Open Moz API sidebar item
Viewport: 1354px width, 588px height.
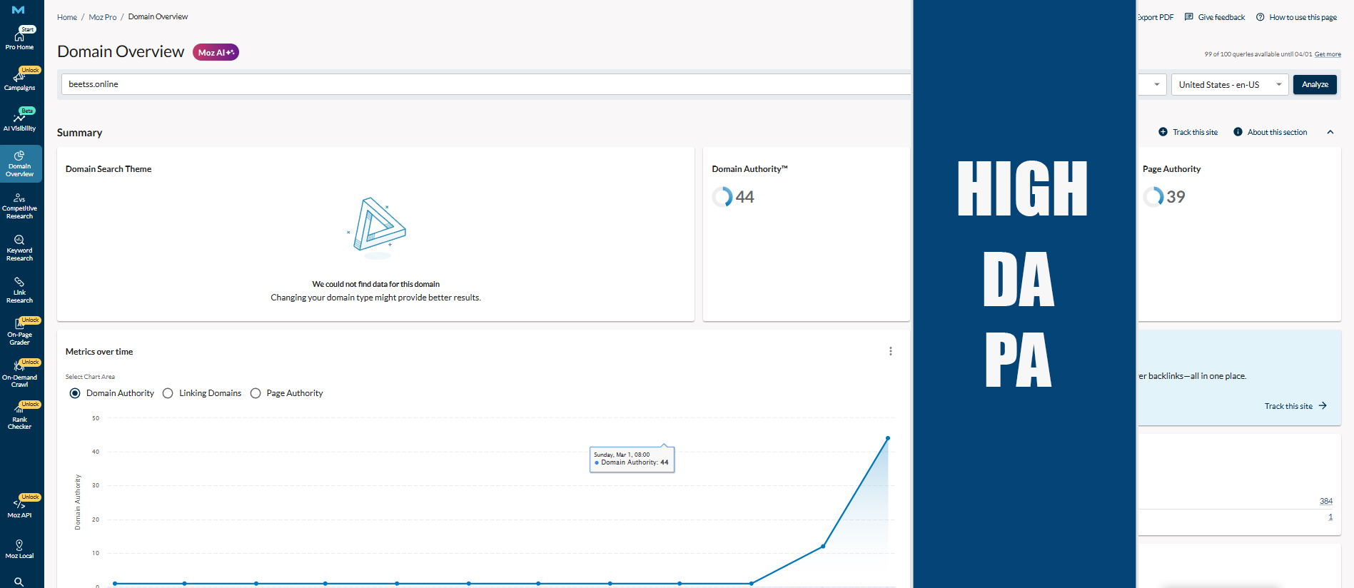pos(19,507)
